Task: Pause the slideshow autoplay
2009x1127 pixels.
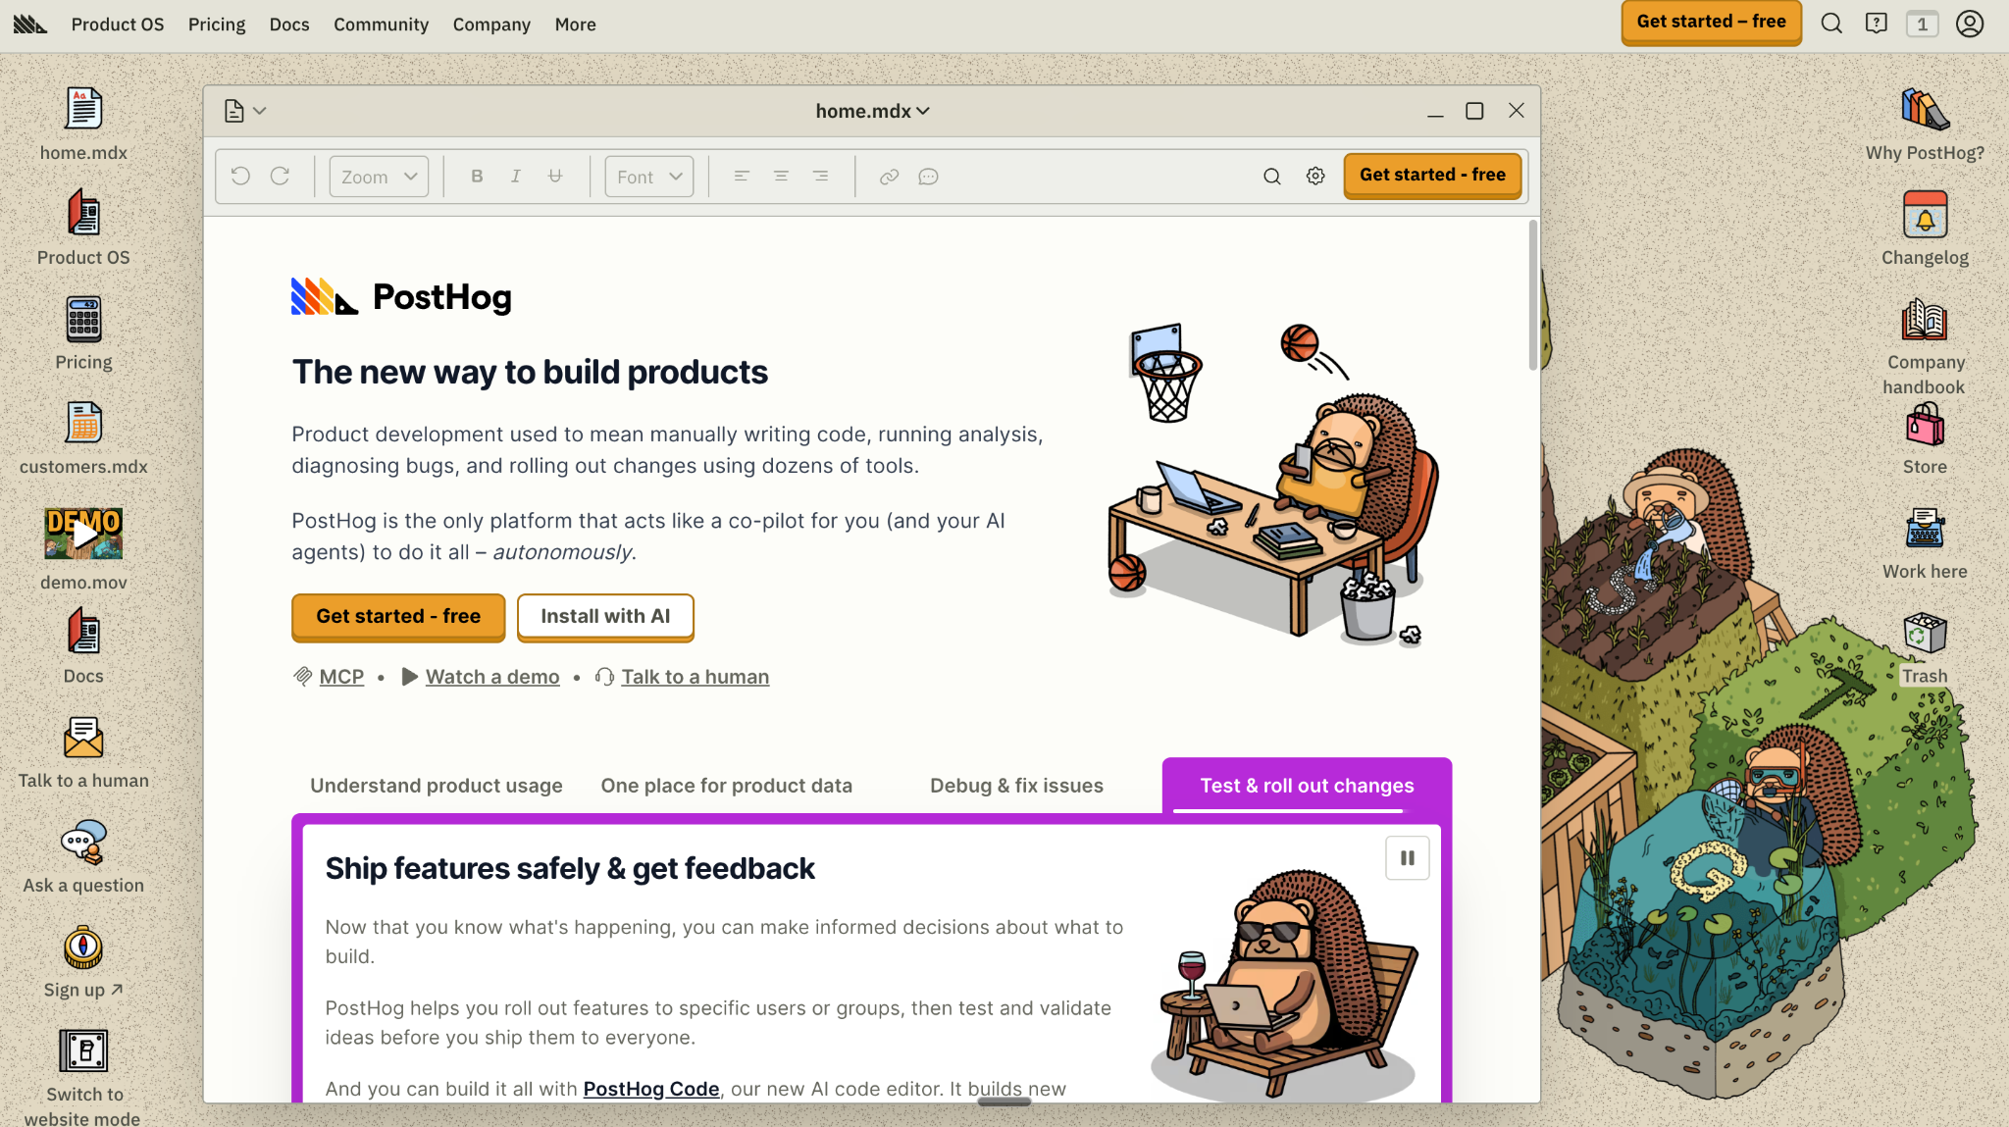Action: point(1407,858)
